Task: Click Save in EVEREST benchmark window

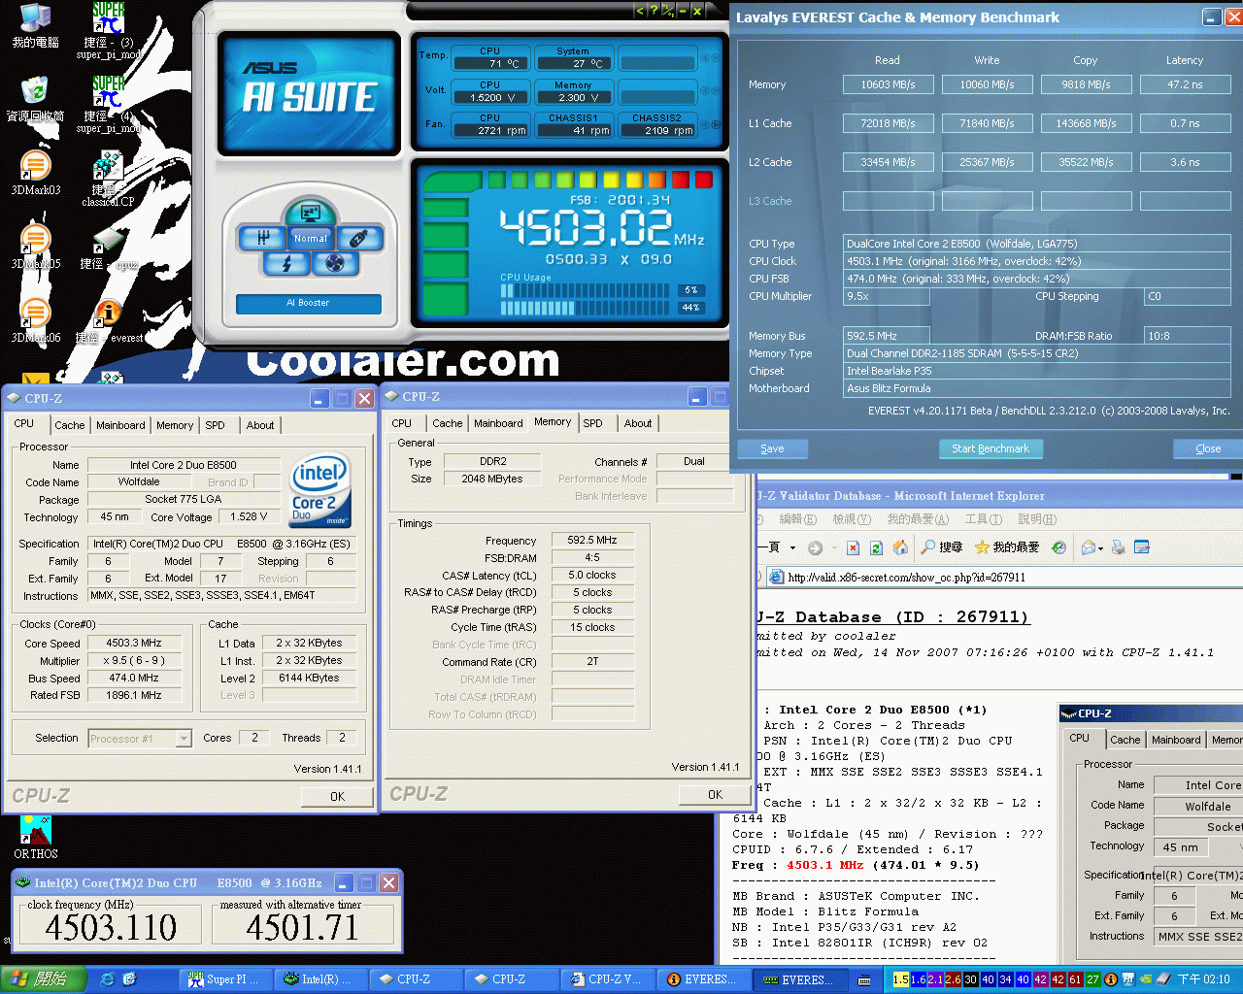Action: pos(773,448)
